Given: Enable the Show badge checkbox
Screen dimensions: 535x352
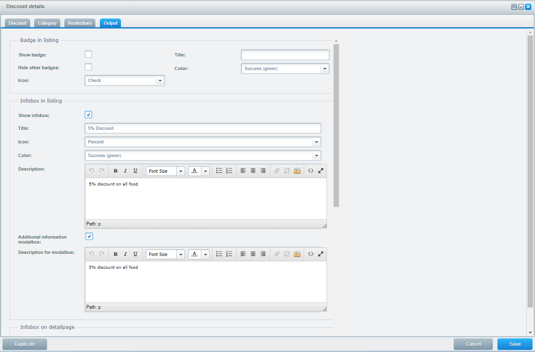Looking at the screenshot, I should tap(88, 54).
